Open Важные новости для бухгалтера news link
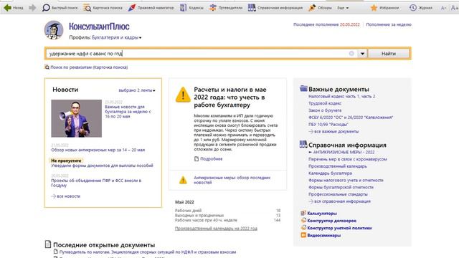This screenshot has height=258, width=459. [128, 112]
